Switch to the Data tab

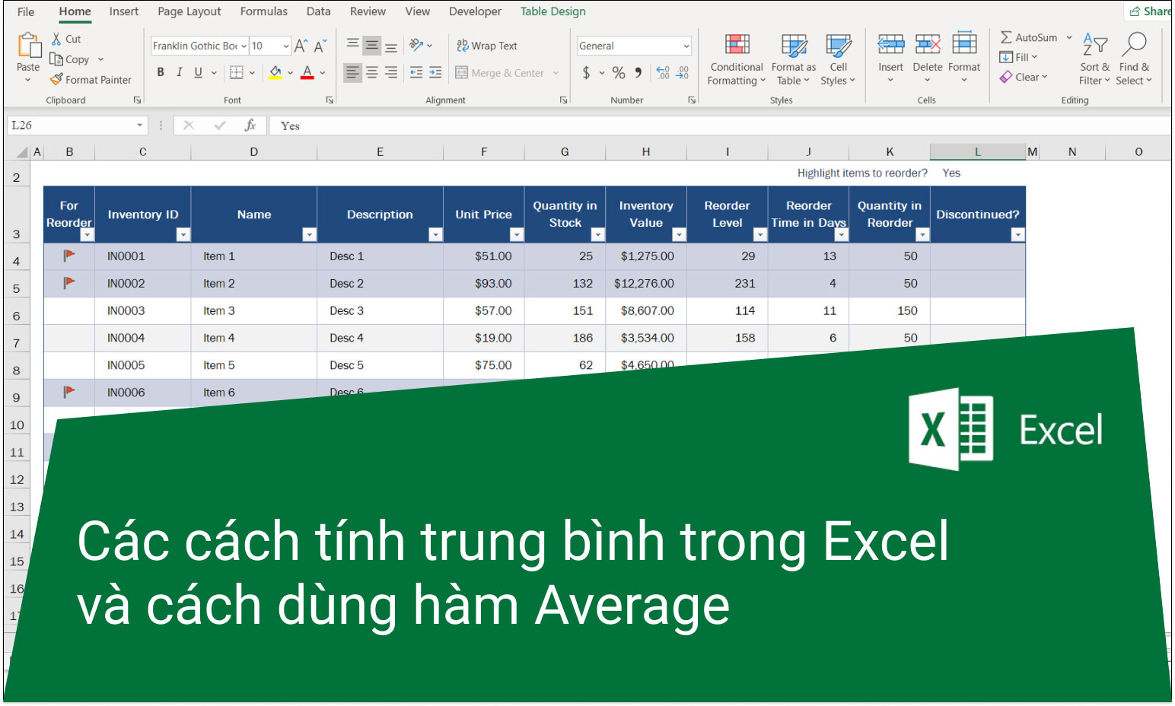tap(318, 11)
